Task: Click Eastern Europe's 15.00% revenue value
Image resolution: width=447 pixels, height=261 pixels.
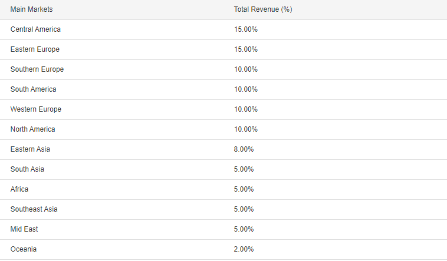Action: tap(246, 49)
